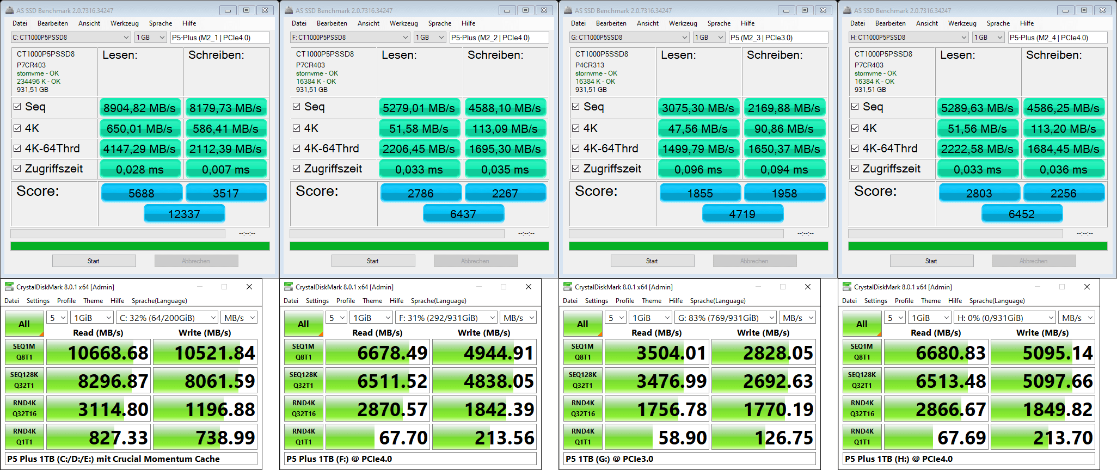Click SEQ1M read value 10668.68
The image size is (1117, 470).
[x=99, y=352]
